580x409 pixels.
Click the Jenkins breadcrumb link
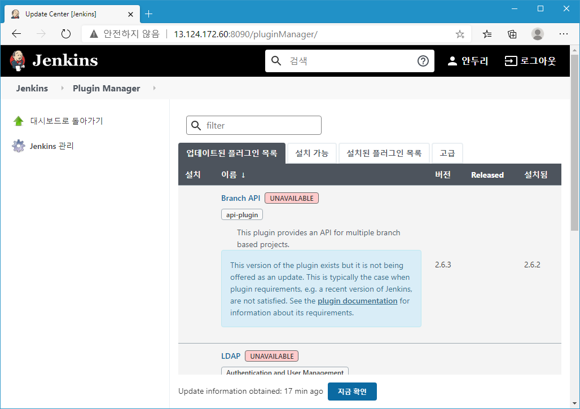click(32, 89)
